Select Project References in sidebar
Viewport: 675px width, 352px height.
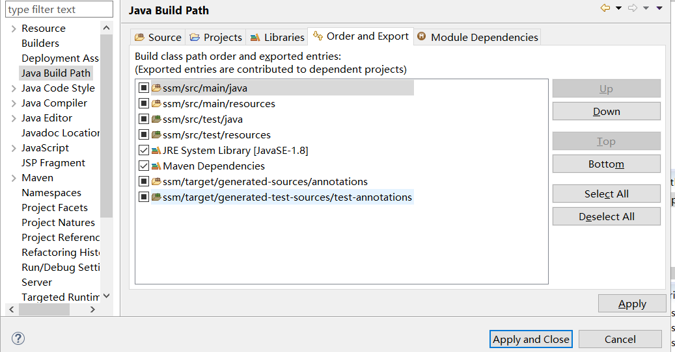tap(60, 238)
